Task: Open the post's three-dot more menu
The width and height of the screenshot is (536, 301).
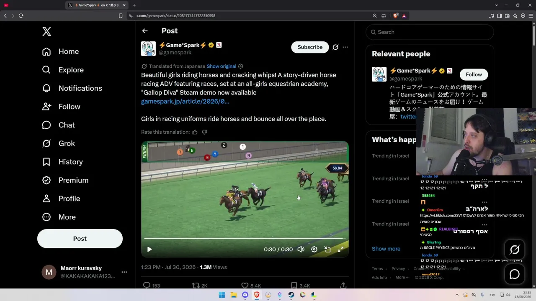Action: 345,47
